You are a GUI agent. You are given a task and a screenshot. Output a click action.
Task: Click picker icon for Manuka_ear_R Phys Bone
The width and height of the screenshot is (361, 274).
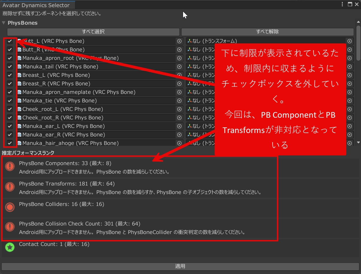[179, 135]
